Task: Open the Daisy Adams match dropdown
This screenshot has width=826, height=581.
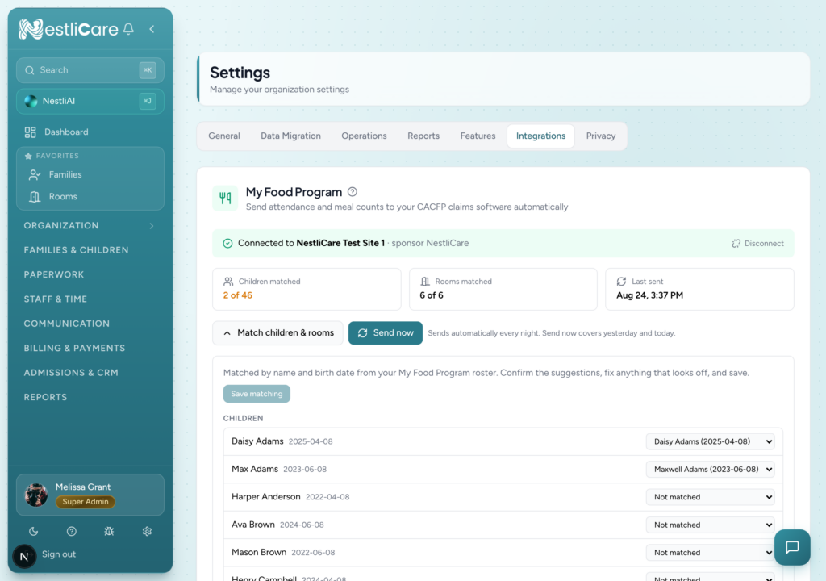Action: [710, 442]
